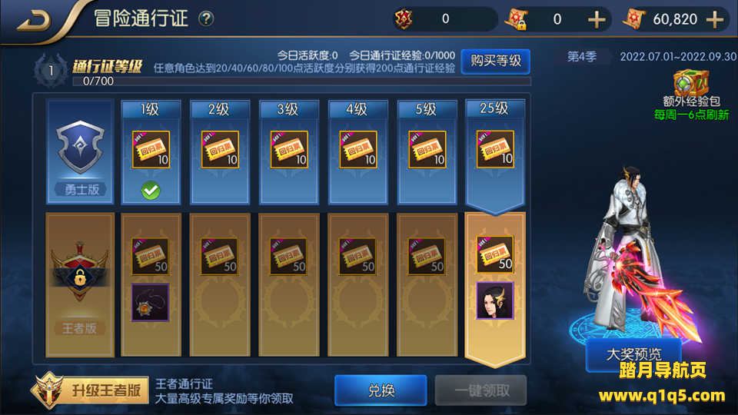Click the 0/700 pass experience progress bar
Viewport: 738px width, 415px height.
(x=301, y=81)
